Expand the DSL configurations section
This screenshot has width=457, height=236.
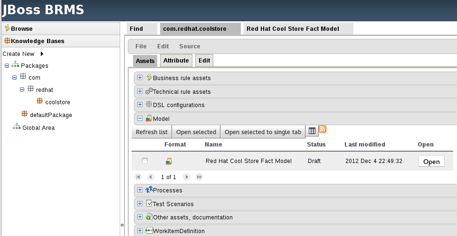click(x=140, y=105)
